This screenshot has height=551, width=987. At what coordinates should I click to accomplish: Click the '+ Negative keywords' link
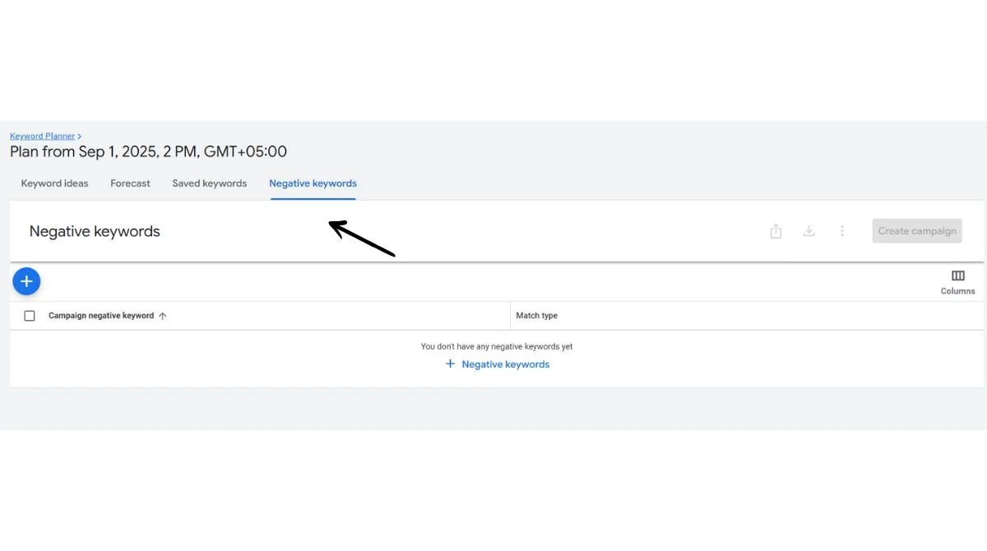click(x=497, y=364)
